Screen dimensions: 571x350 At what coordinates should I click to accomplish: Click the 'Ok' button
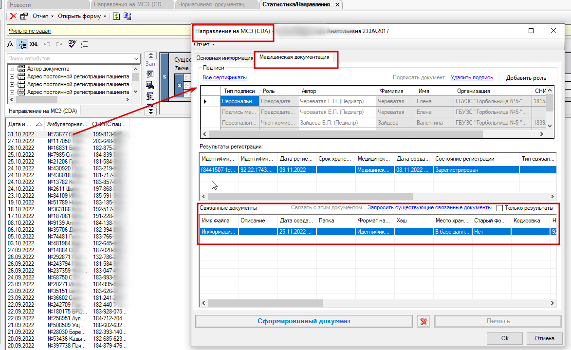(x=505, y=338)
